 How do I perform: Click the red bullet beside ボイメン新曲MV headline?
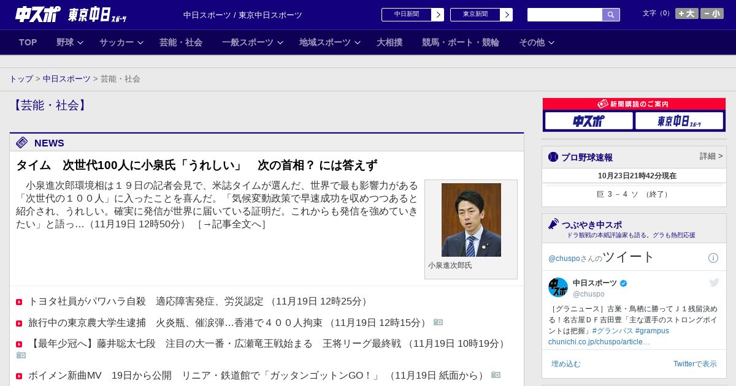pos(19,376)
